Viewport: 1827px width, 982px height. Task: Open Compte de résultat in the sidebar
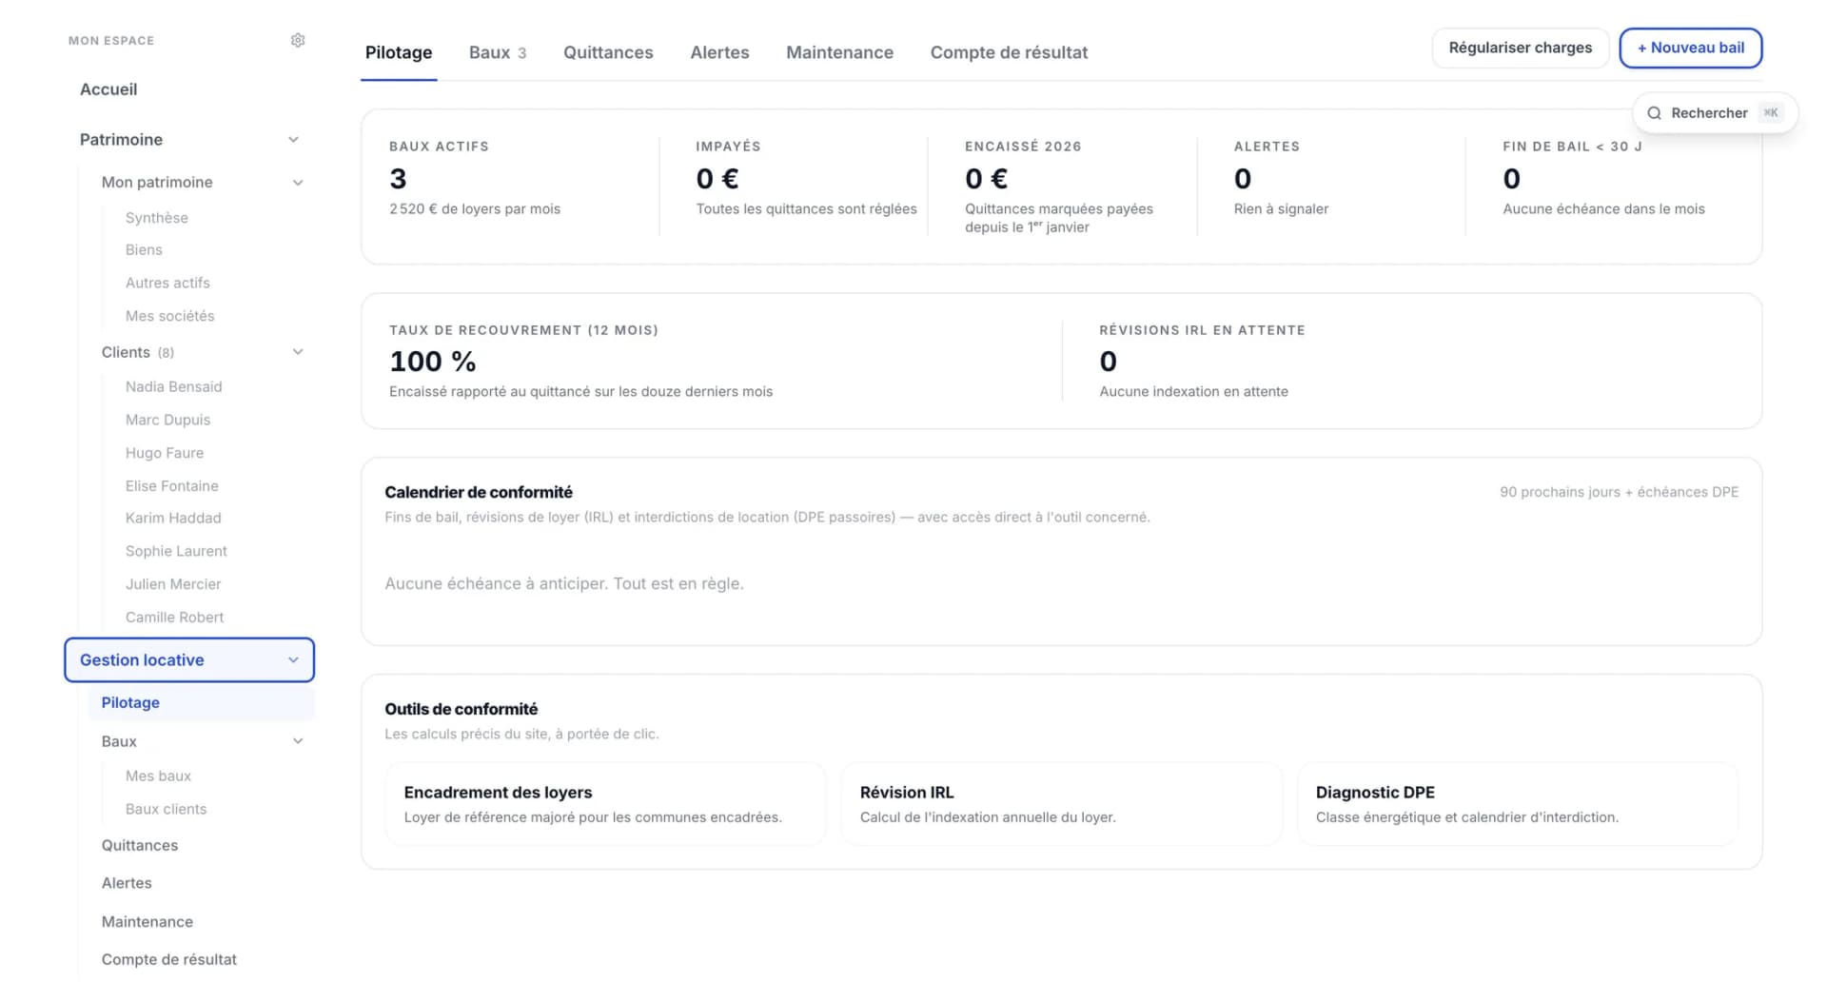pos(169,959)
